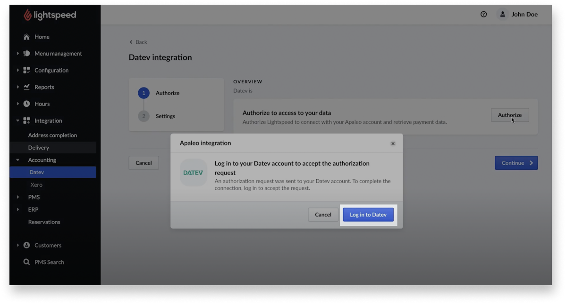Click Cancel in the dialog
This screenshot has width=566, height=304.
coord(323,215)
